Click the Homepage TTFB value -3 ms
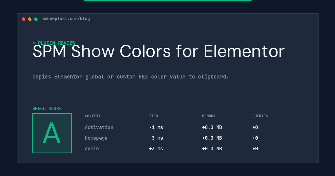The image size is (335, 176). click(156, 138)
